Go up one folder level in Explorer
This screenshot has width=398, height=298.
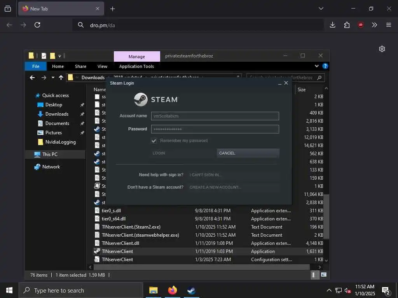pyautogui.click(x=61, y=78)
